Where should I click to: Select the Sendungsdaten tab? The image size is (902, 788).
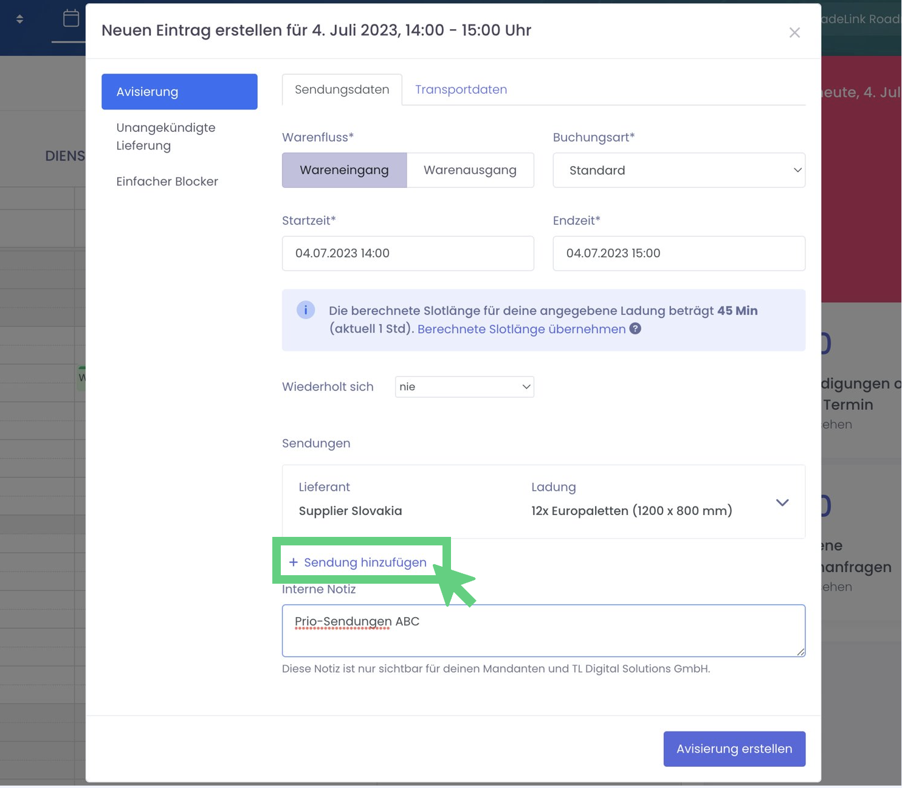pos(342,89)
